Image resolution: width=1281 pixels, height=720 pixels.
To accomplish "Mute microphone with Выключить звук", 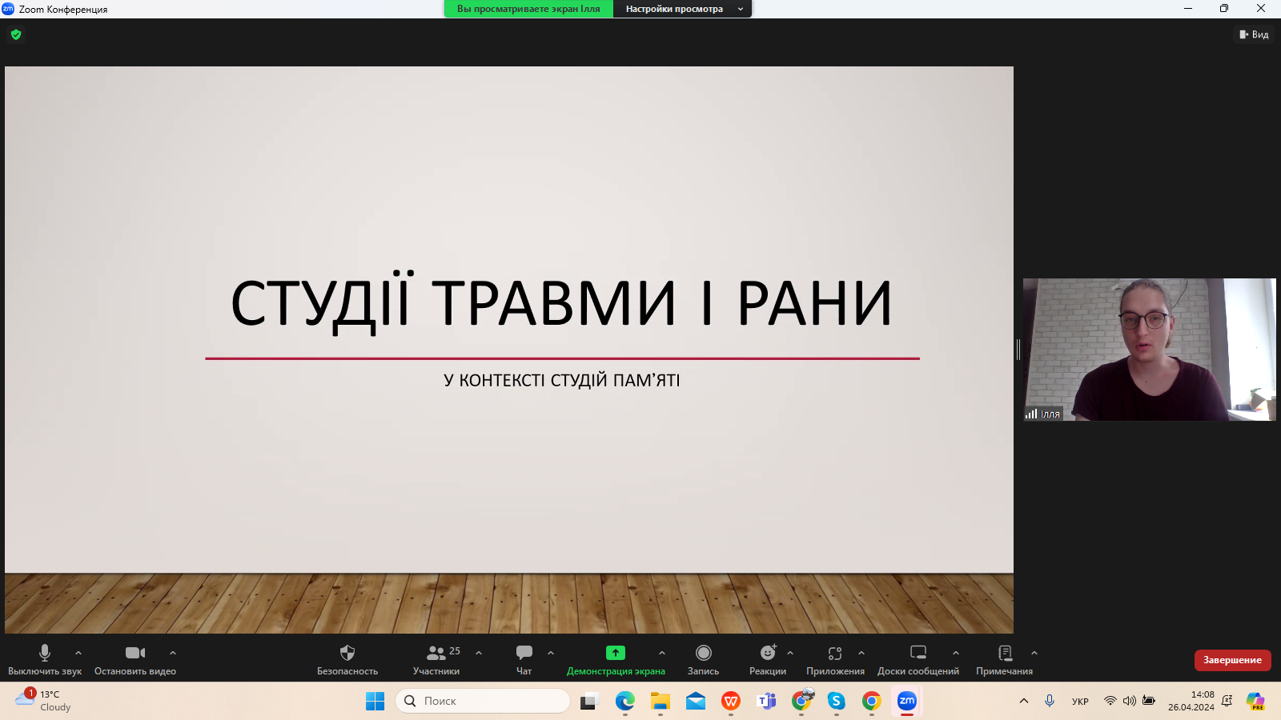I will [45, 654].
